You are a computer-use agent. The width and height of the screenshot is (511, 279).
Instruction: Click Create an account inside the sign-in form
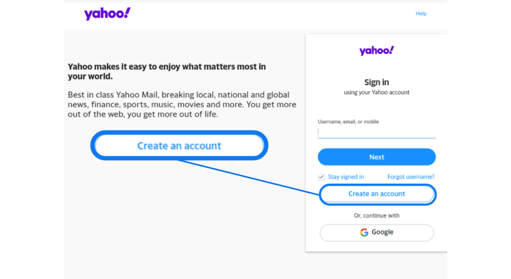coord(376,194)
